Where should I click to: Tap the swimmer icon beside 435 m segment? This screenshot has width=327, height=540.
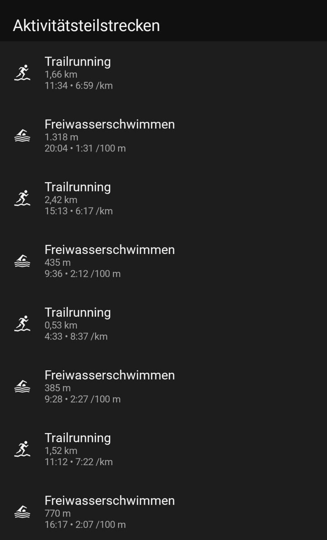(x=22, y=261)
